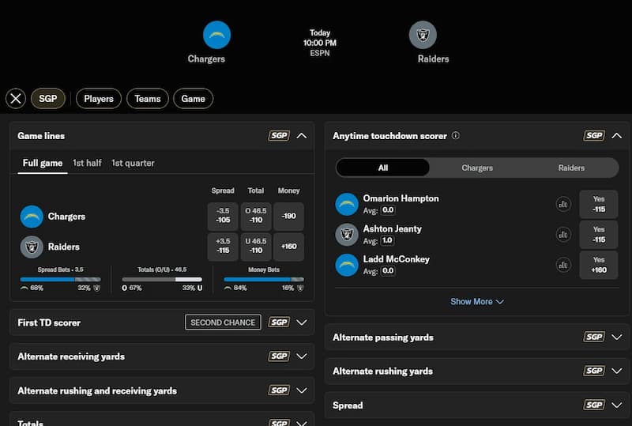Click the SECOND CHANCE badge
The image size is (632, 426).
[x=223, y=322]
